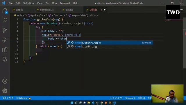Open the Edit menu
Image resolution: width=186 pixels, height=105 pixels.
click(x=18, y=3)
